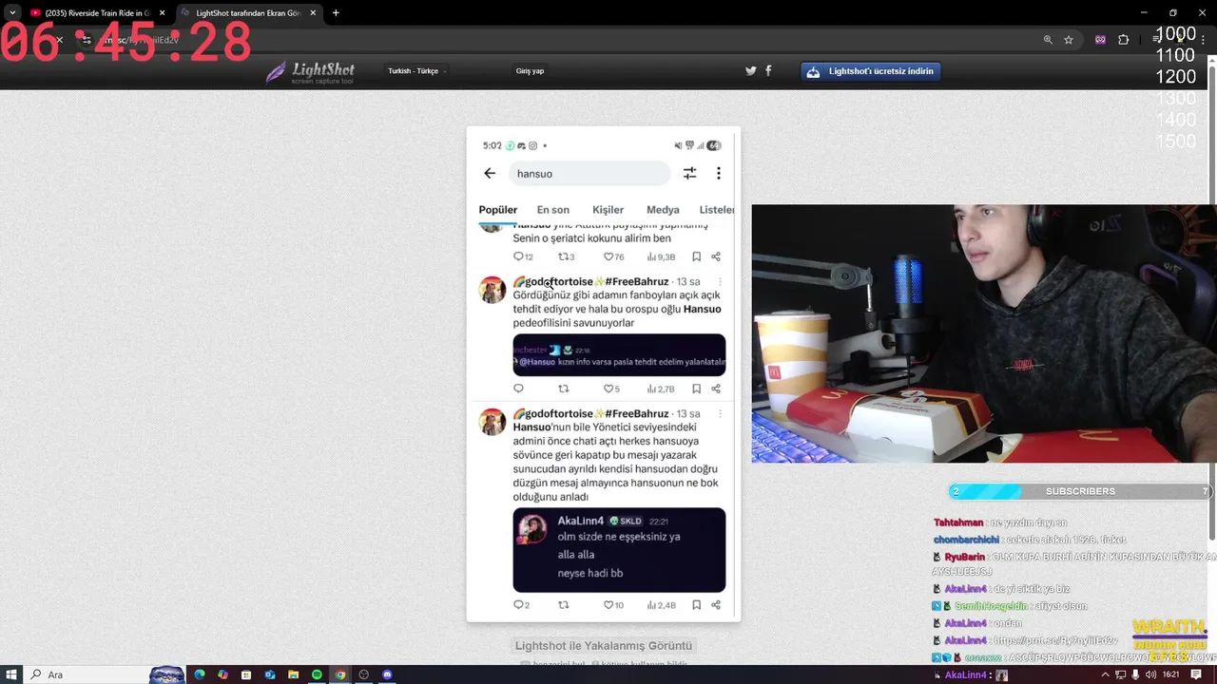Screen dimensions: 1217x684
Task: Open Discord from the taskbar
Action: (387, 674)
